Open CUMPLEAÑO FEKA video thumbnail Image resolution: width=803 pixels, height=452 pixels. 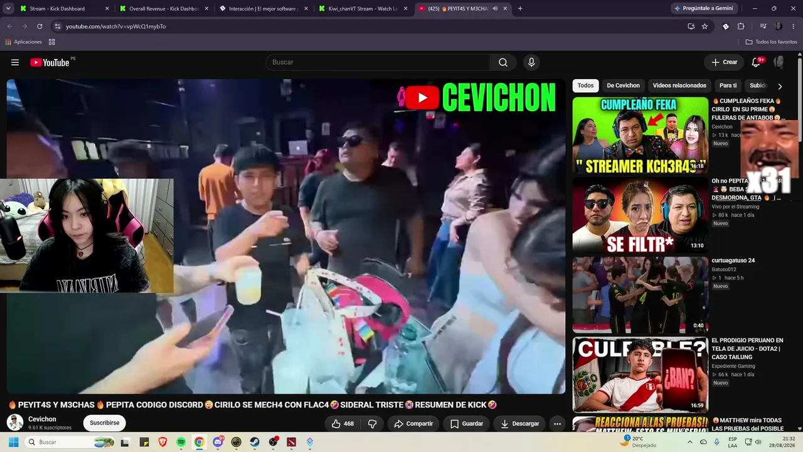[640, 135]
